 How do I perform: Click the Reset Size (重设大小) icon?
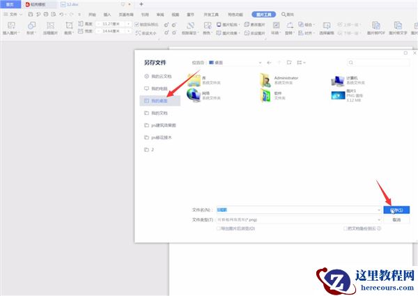(138, 33)
